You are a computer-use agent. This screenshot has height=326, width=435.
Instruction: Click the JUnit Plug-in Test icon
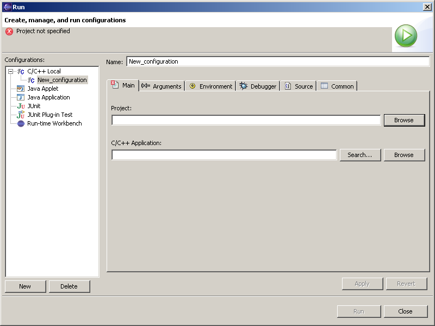[x=21, y=115]
